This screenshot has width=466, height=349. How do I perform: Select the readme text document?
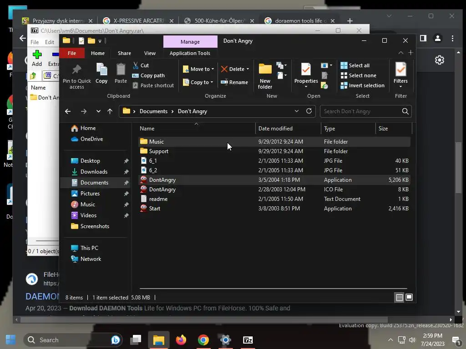[x=274, y=199]
